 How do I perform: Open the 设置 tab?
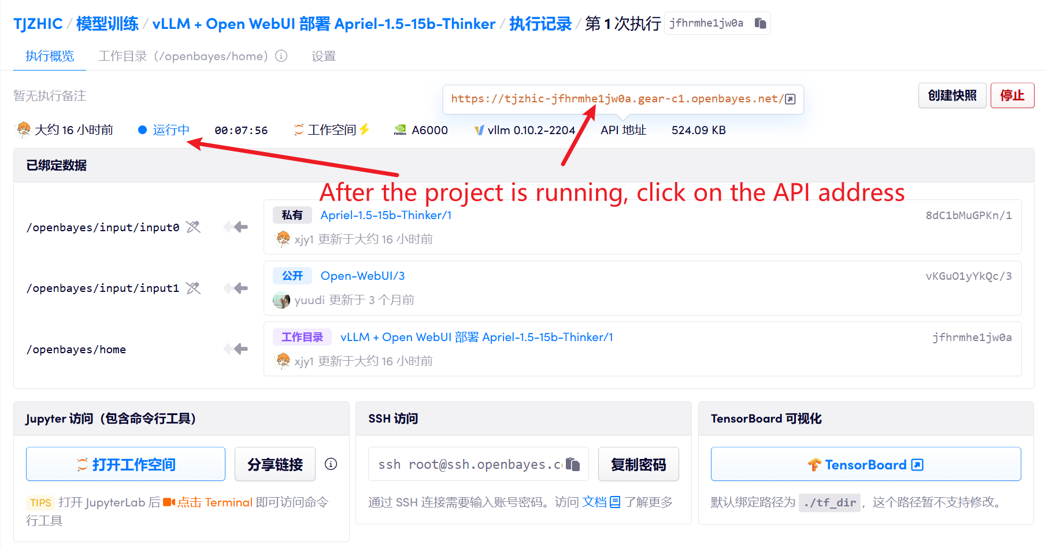323,56
